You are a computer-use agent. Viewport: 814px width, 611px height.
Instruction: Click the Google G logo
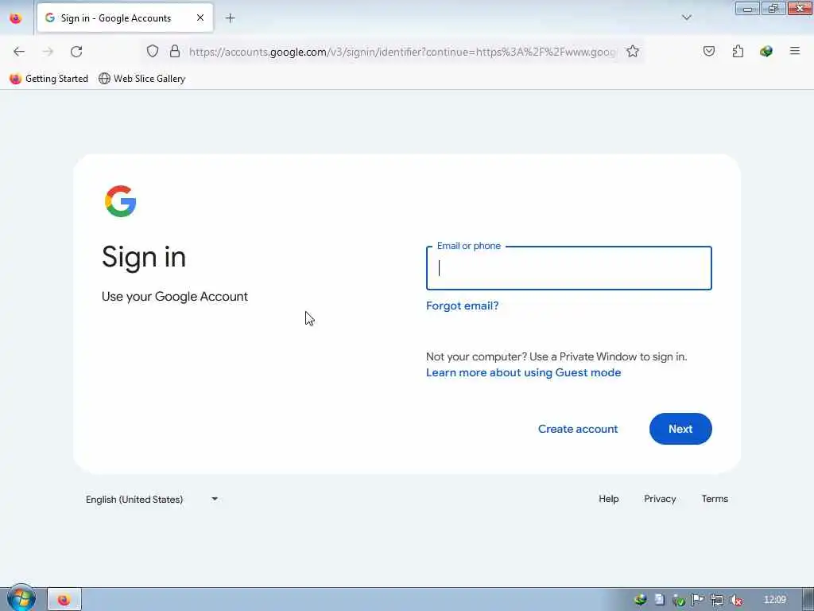(121, 201)
